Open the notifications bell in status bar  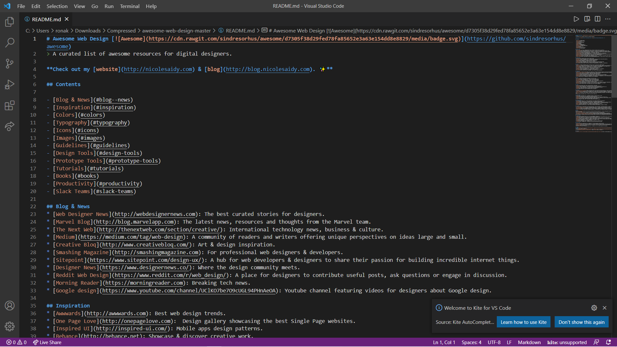coord(608,342)
